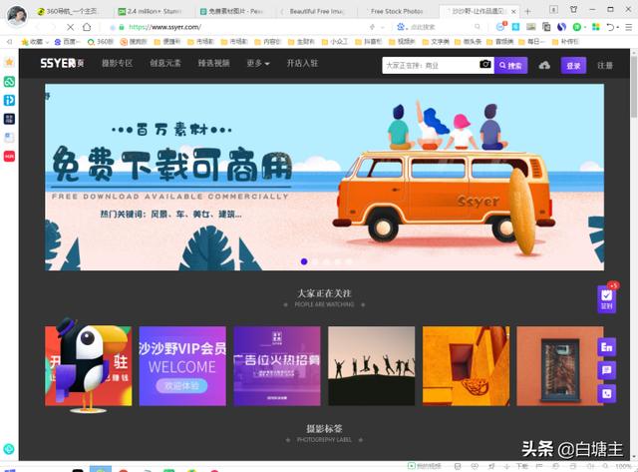Open the 视频参 bookmark folder

pos(402,42)
